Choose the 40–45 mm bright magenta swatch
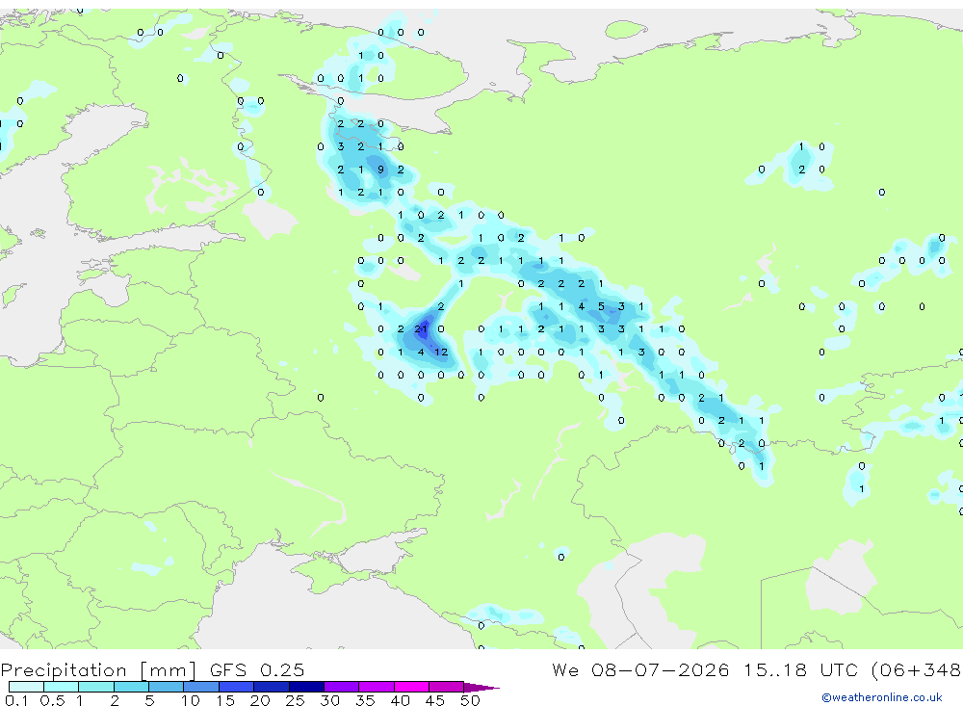Screen dimensions: 963x706 [x=411, y=687]
